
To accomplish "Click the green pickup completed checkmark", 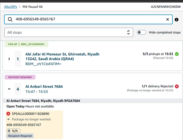I will pos(177,54).
